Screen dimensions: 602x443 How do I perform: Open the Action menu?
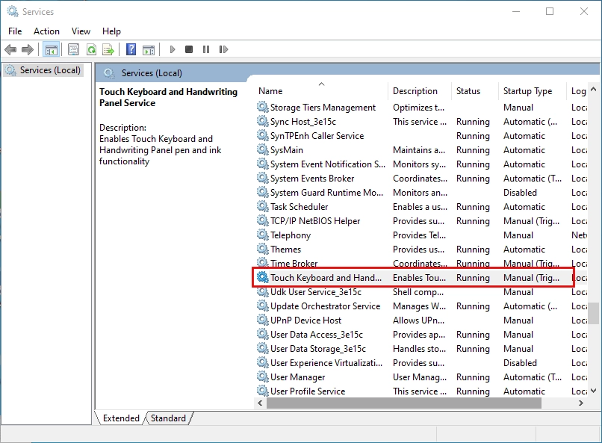pyautogui.click(x=46, y=31)
